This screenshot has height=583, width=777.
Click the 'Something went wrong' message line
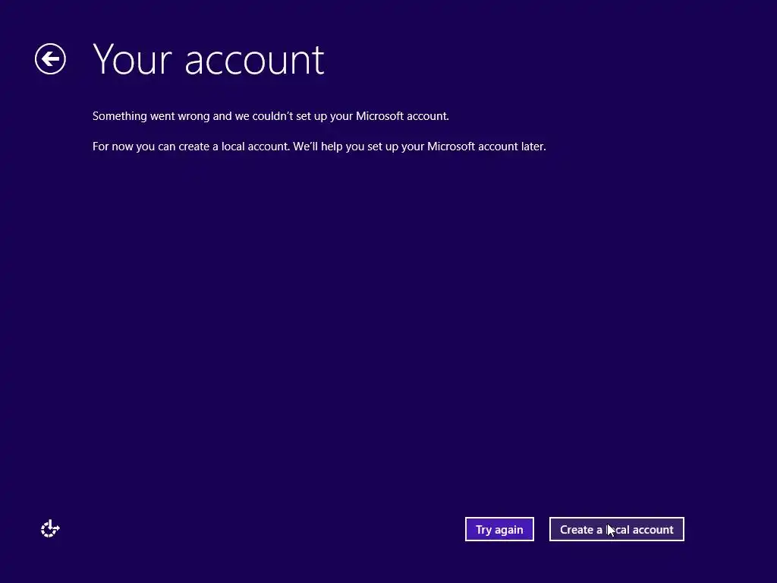[x=271, y=116]
